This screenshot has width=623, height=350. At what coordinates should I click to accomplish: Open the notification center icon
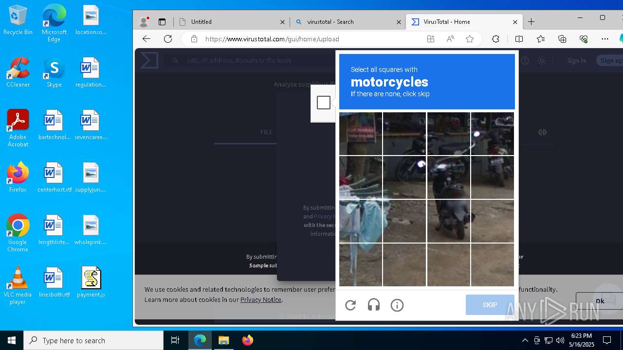click(607, 340)
